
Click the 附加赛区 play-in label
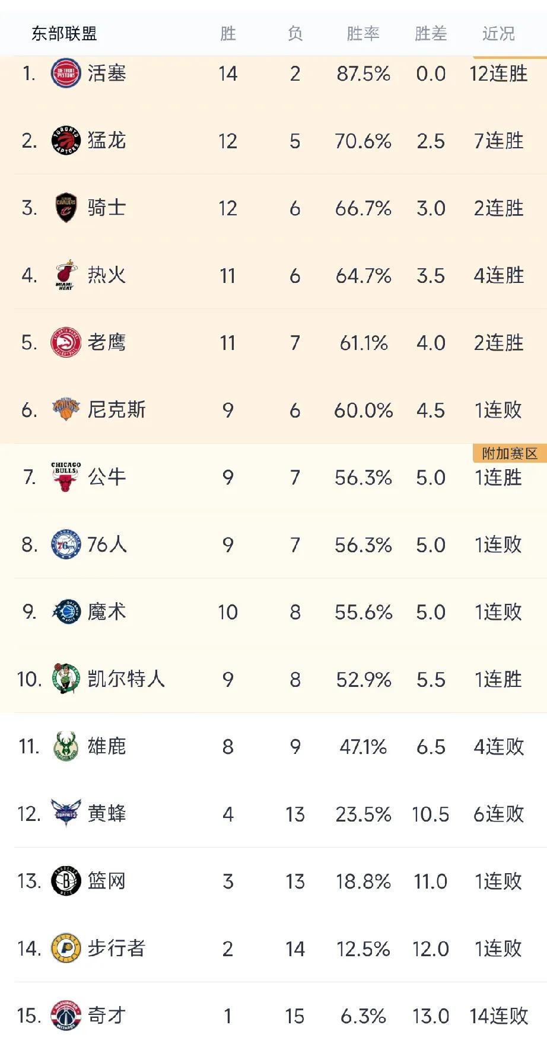pyautogui.click(x=510, y=454)
